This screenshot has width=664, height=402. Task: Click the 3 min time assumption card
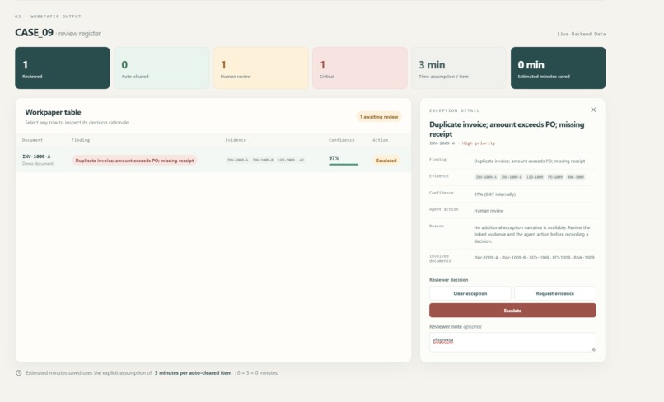(459, 68)
